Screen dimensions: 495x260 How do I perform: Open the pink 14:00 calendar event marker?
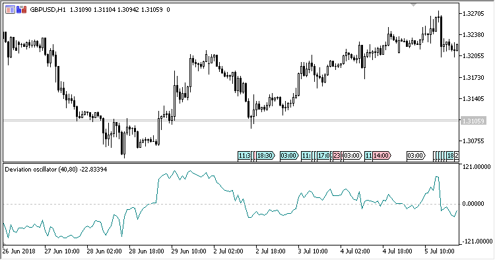click(x=381, y=156)
